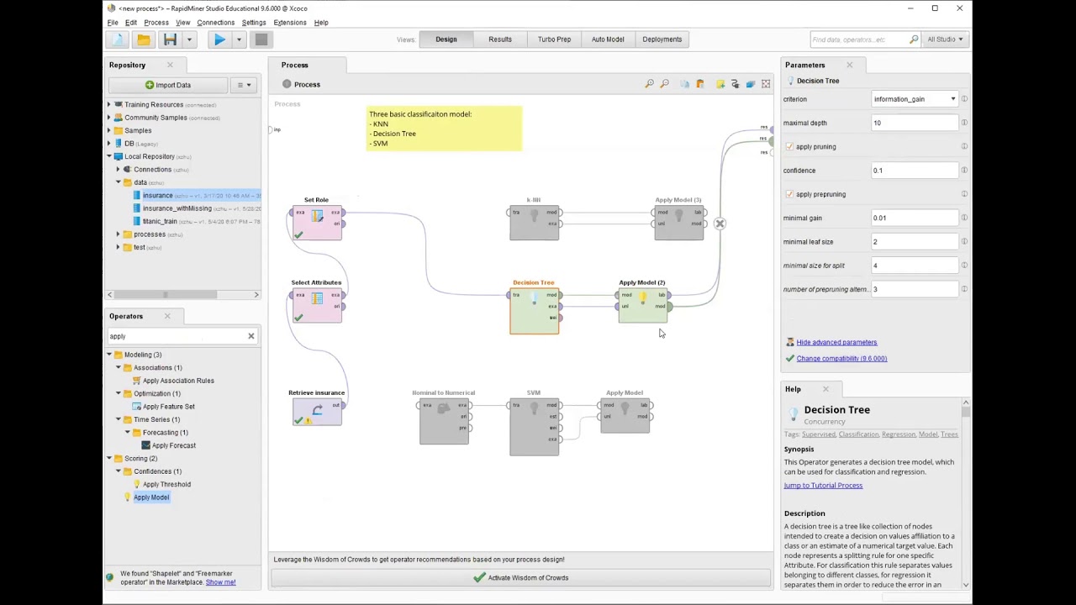This screenshot has width=1076, height=605.
Task: Open the Extensions menu
Action: tap(290, 23)
